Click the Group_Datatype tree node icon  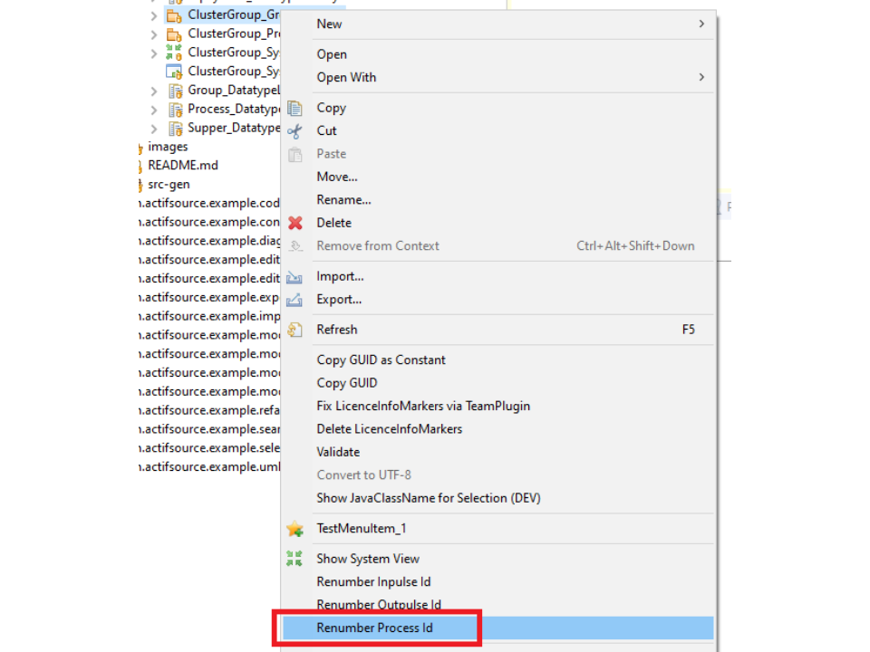tap(175, 91)
